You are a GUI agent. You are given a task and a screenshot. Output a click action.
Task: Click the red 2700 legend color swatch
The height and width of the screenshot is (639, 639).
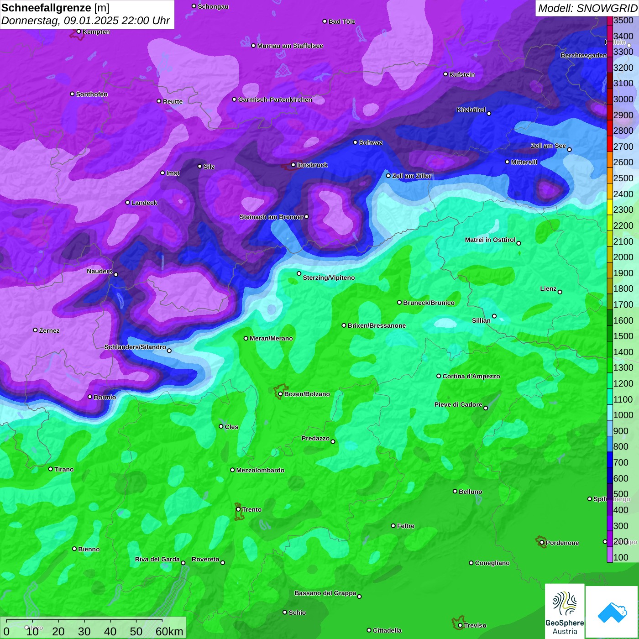[x=610, y=143]
